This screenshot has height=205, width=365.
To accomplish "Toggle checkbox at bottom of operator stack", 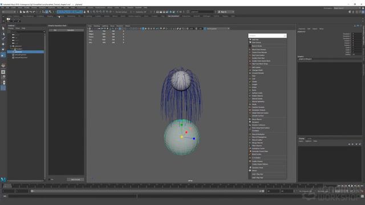I will point(50,179).
